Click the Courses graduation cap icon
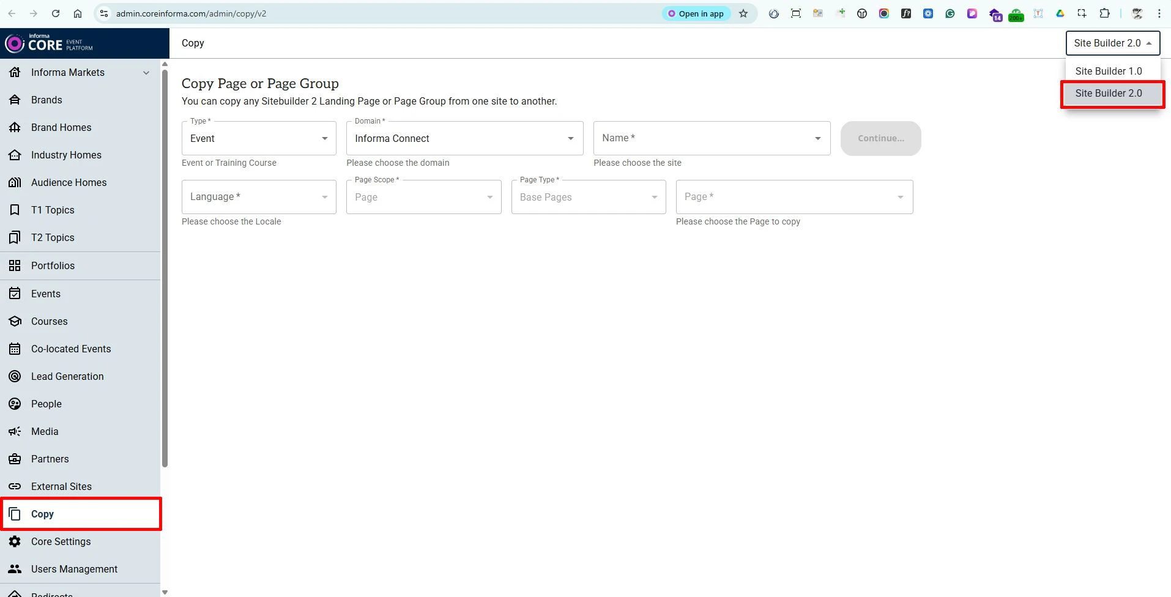This screenshot has height=597, width=1171. point(15,321)
